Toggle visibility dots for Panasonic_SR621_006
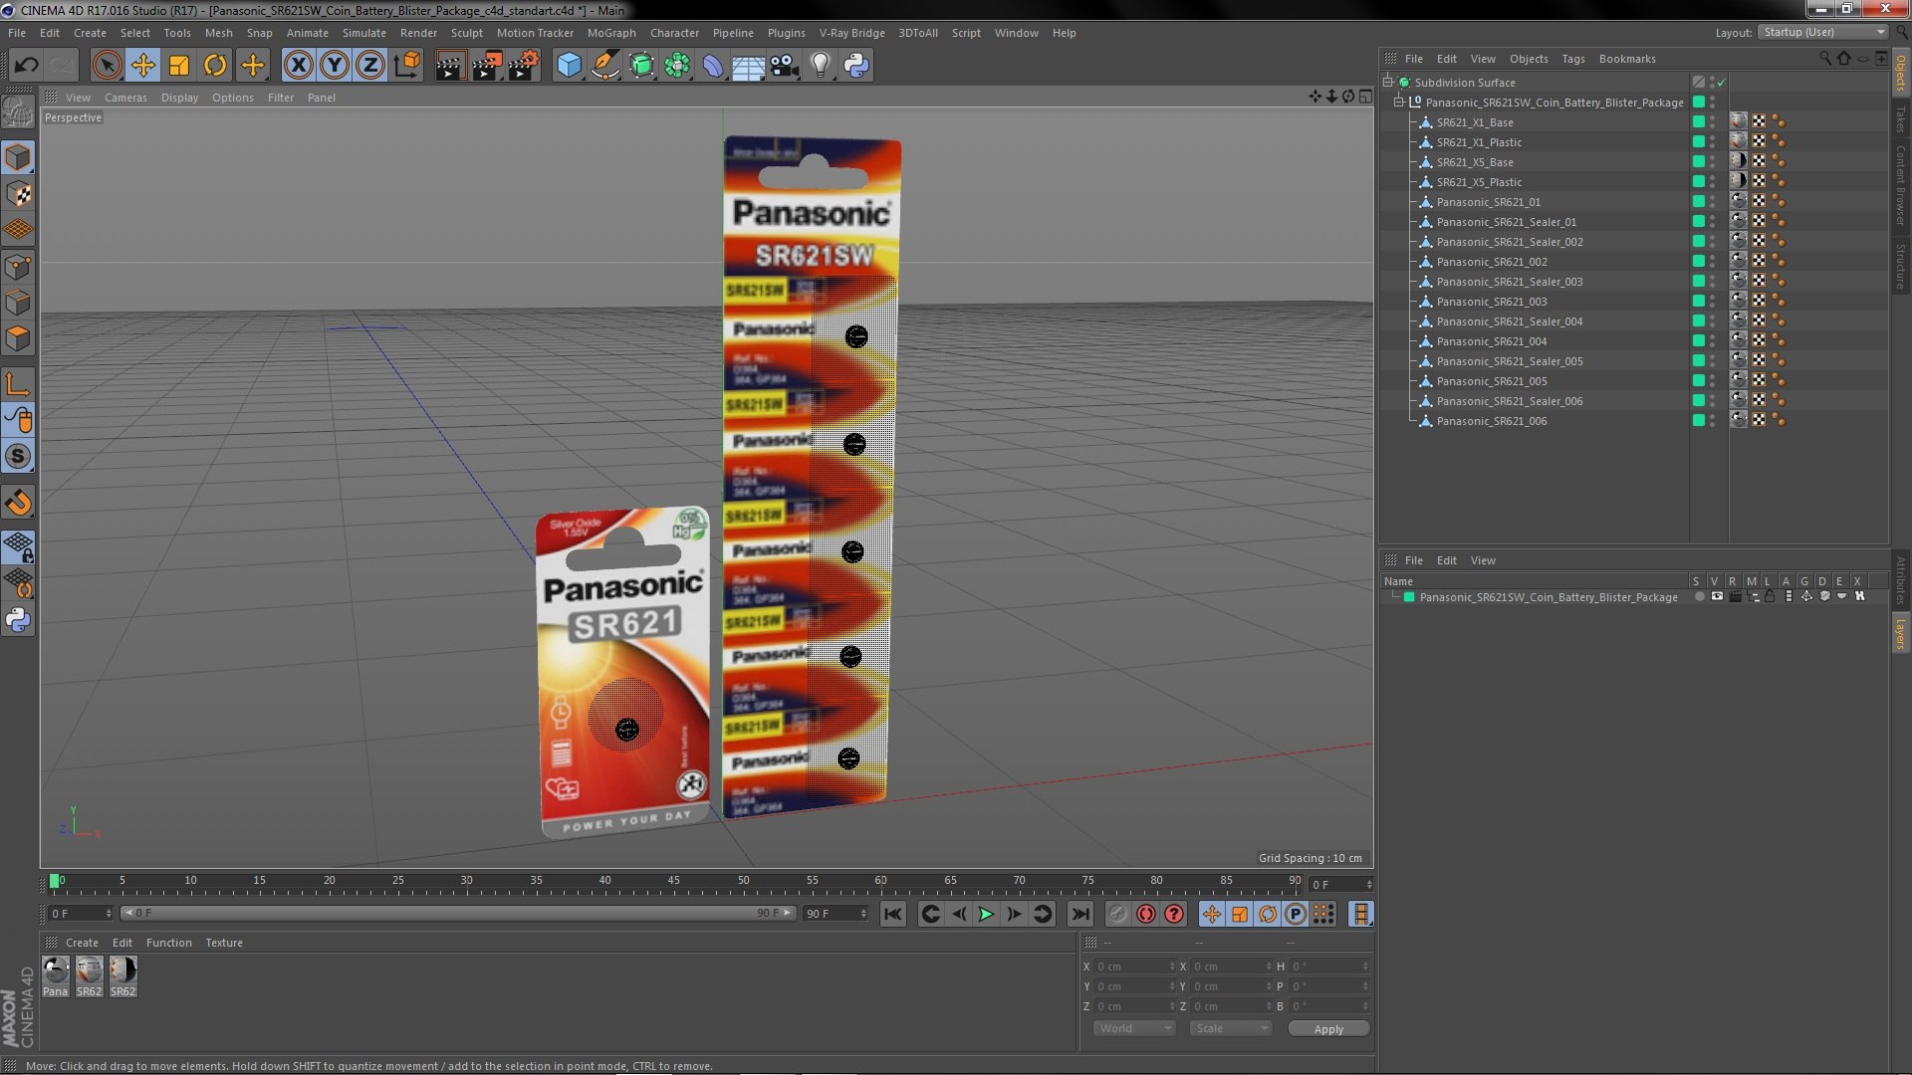Image resolution: width=1912 pixels, height=1075 pixels. pyautogui.click(x=1712, y=421)
